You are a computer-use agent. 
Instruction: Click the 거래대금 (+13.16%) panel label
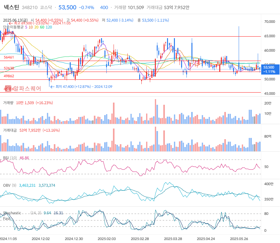point(31,130)
